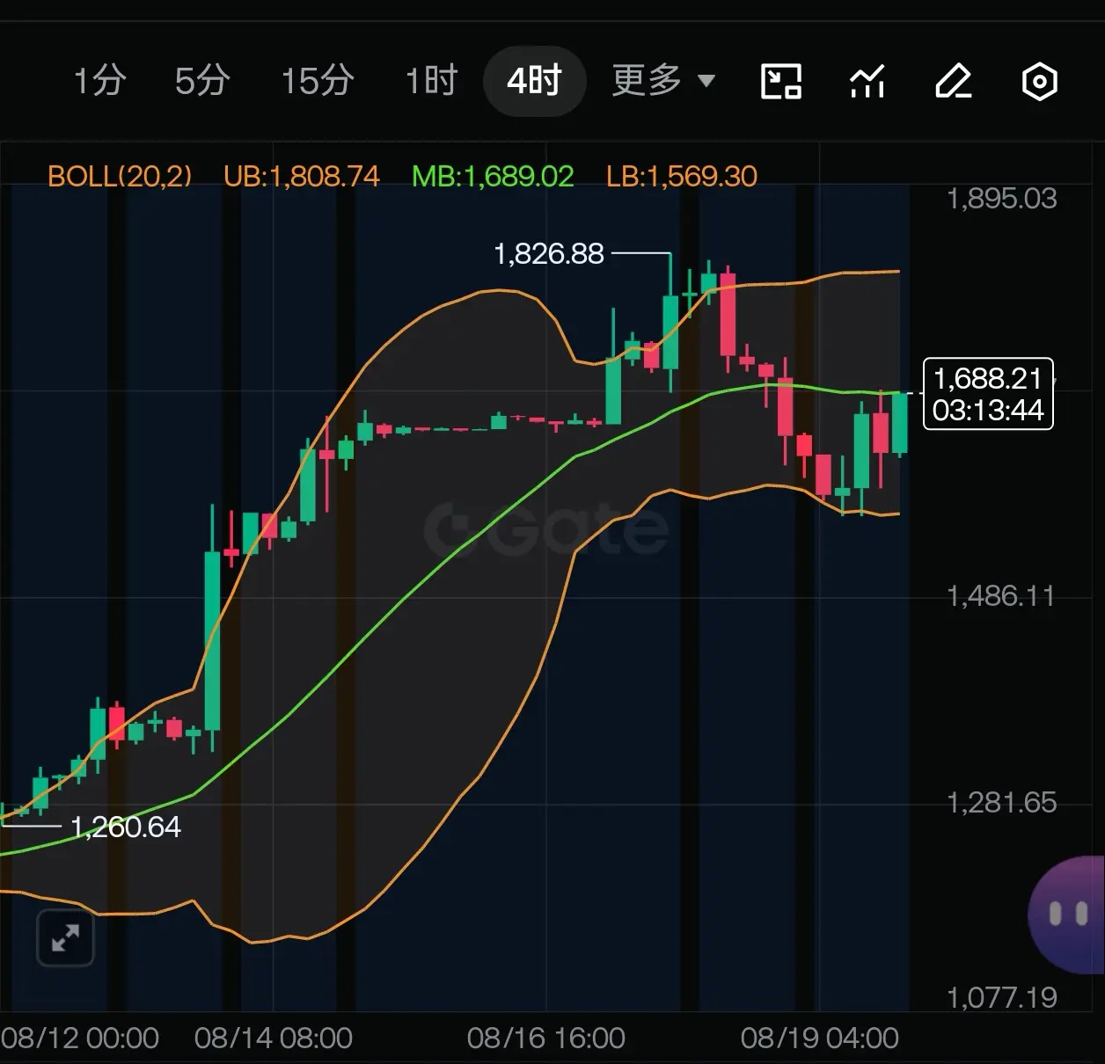Viewport: 1105px width, 1064px height.
Task: Click the 1,486.11 price axis label
Action: pyautogui.click(x=1001, y=597)
